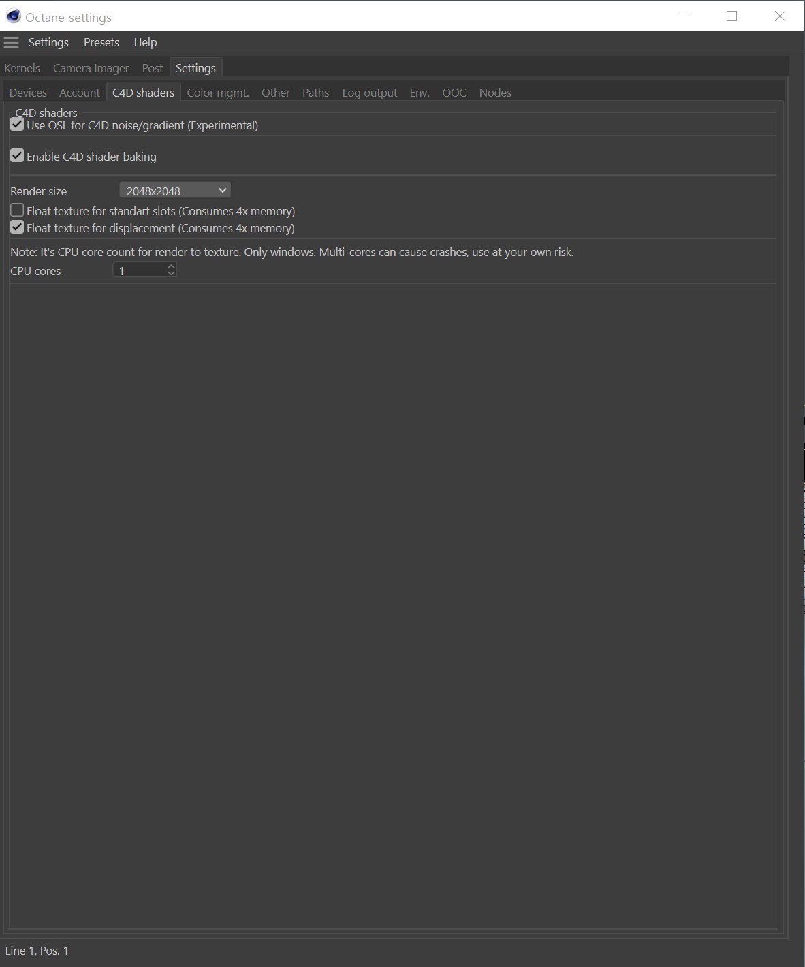Click the CPU cores label
The height and width of the screenshot is (967, 805).
coord(35,271)
